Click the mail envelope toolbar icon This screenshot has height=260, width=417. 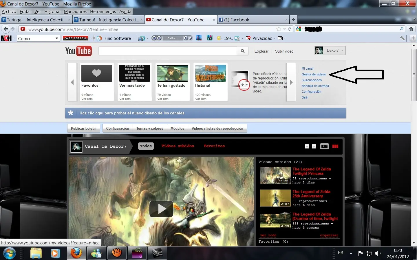click(280, 38)
